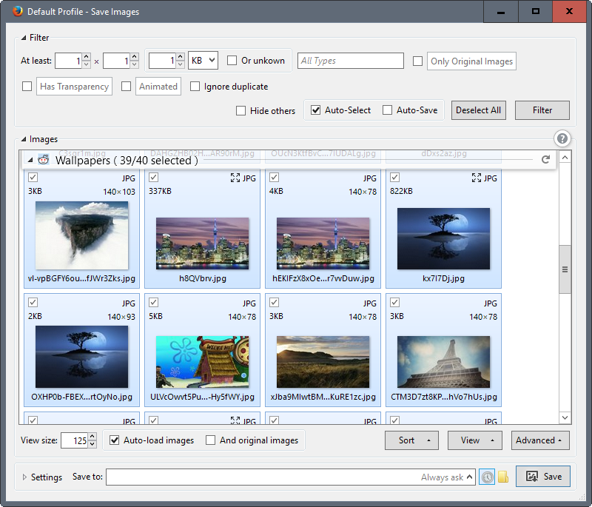The height and width of the screenshot is (507, 592).
Task: Enable And original images checkbox
Action: tap(211, 440)
